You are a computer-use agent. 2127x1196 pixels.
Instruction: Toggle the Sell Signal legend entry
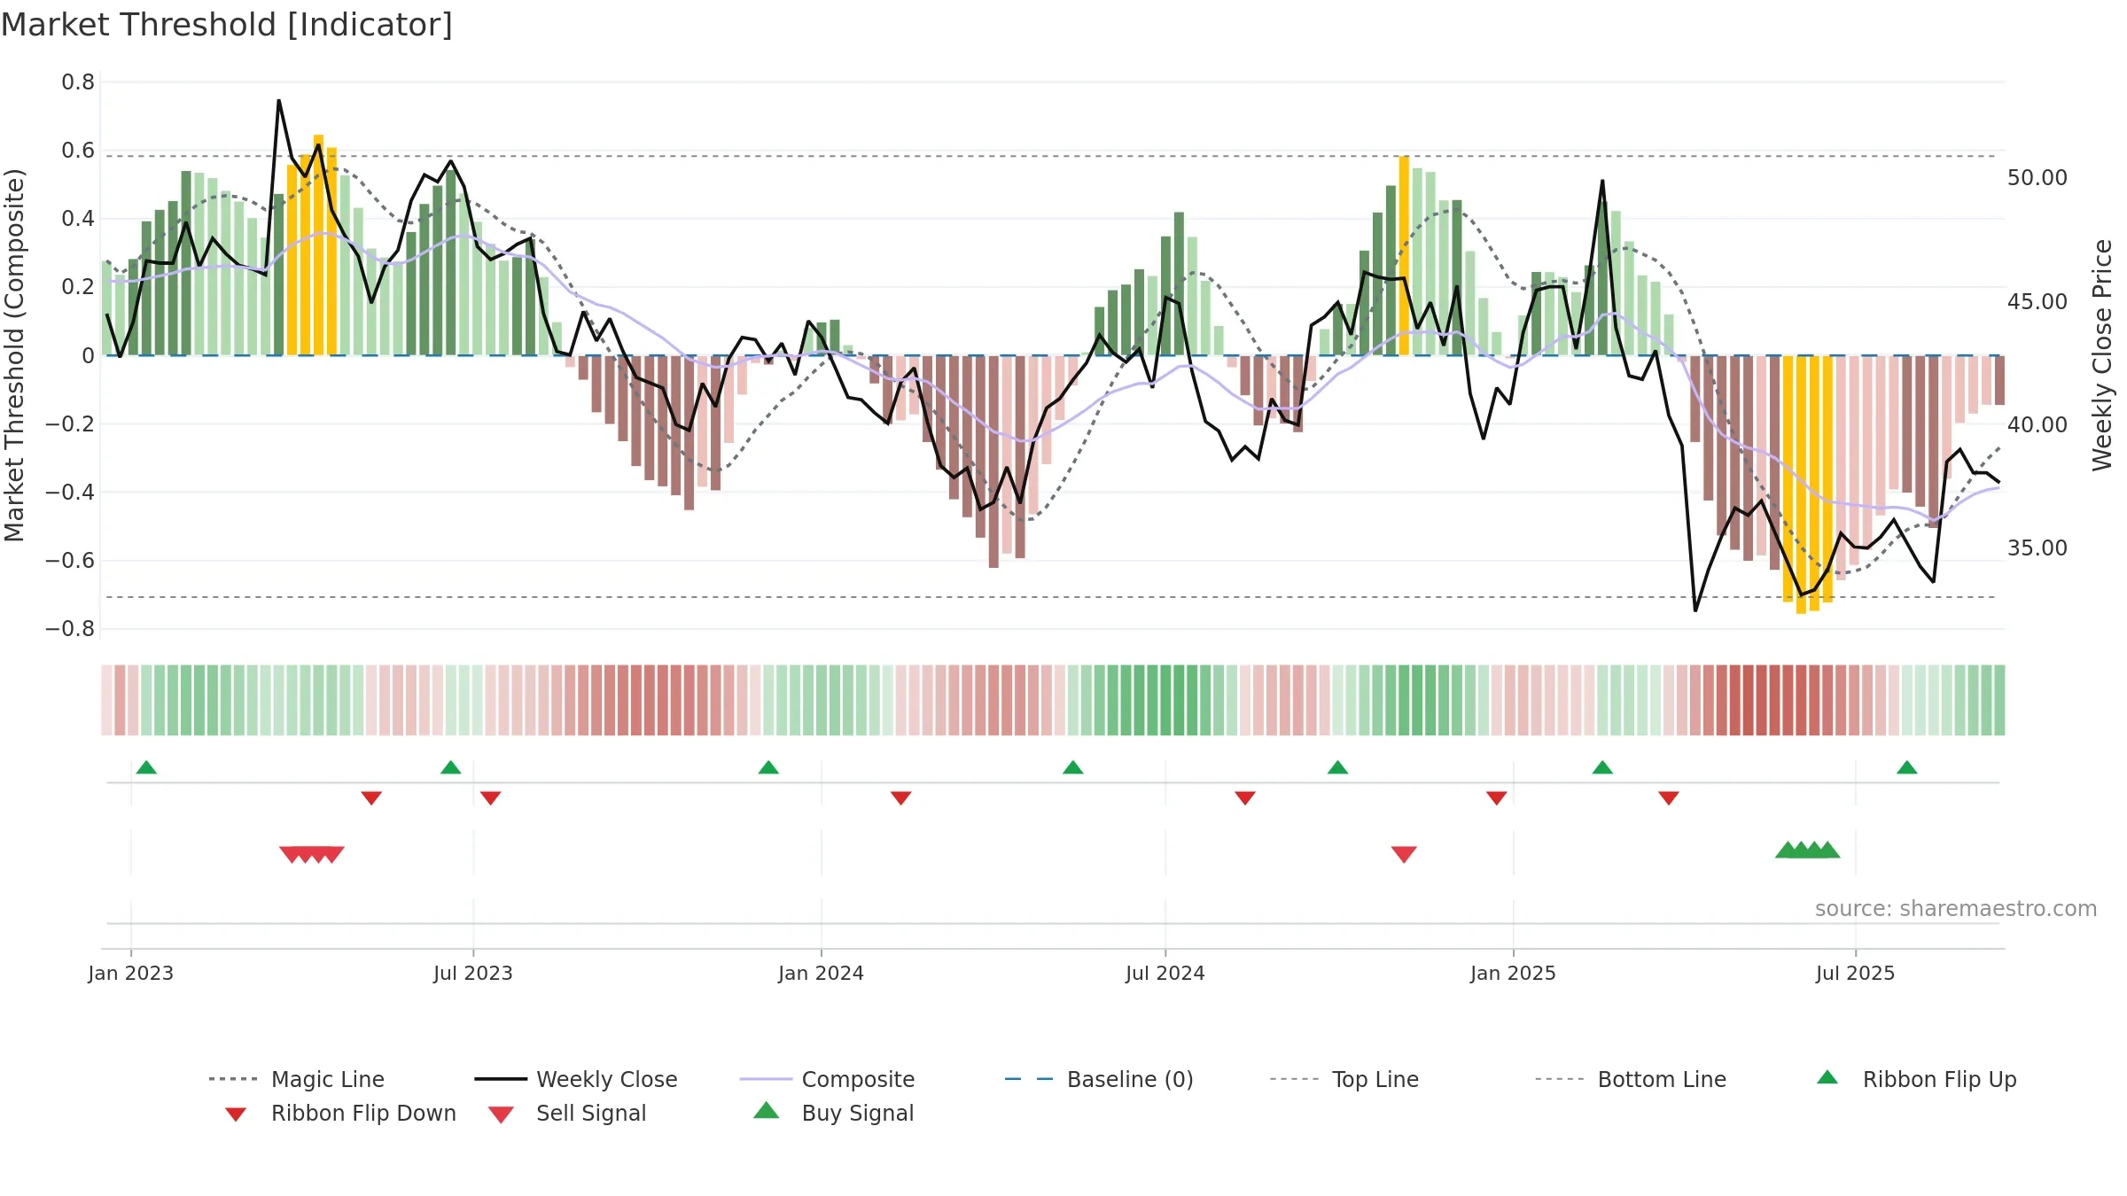click(x=567, y=1113)
